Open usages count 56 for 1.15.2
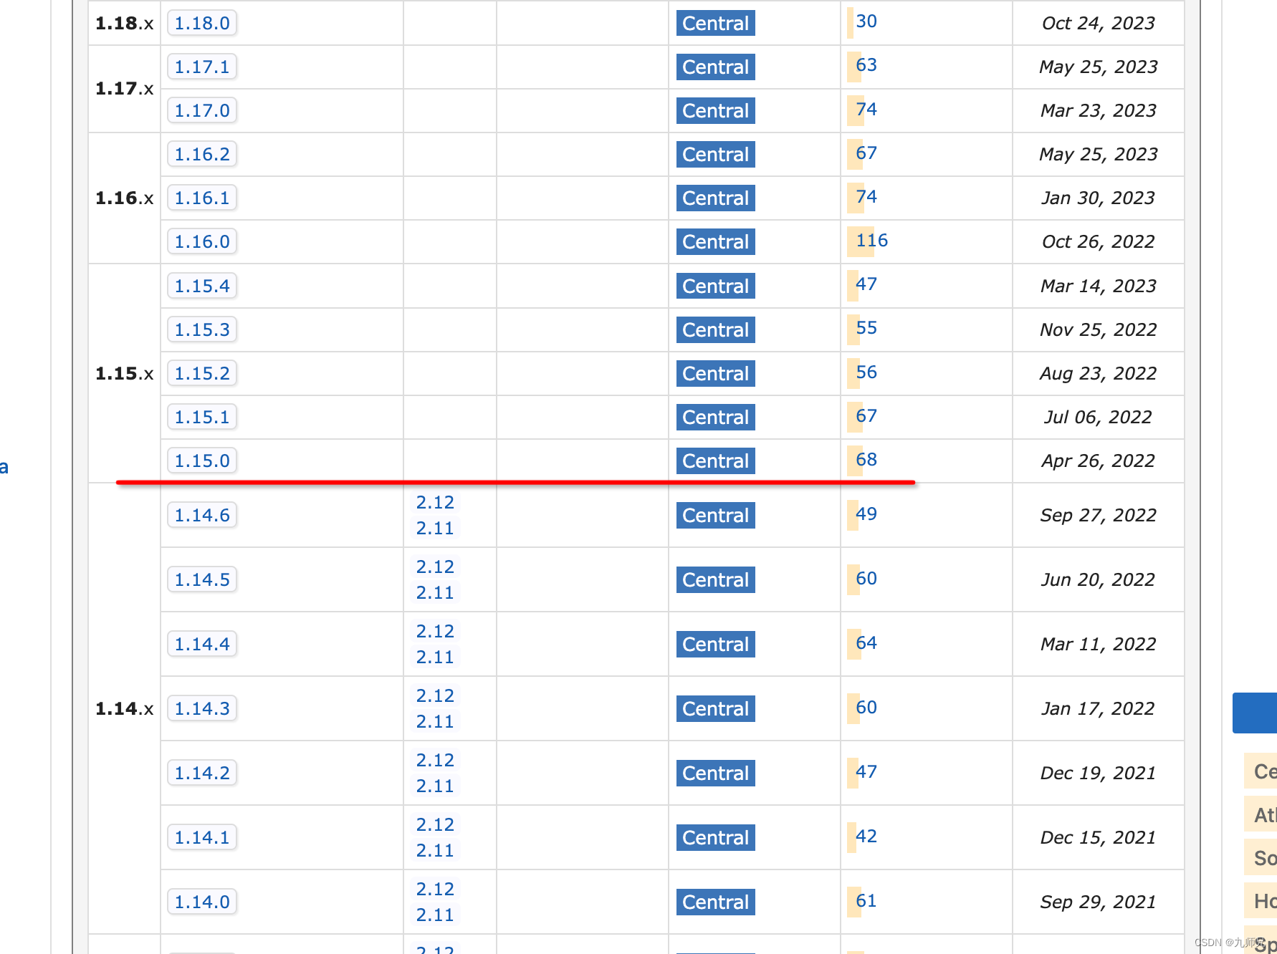 [x=866, y=372]
